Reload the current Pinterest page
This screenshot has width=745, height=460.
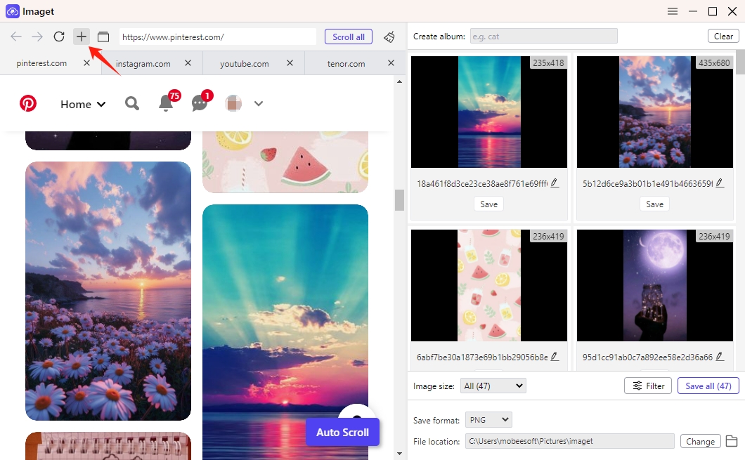click(59, 37)
